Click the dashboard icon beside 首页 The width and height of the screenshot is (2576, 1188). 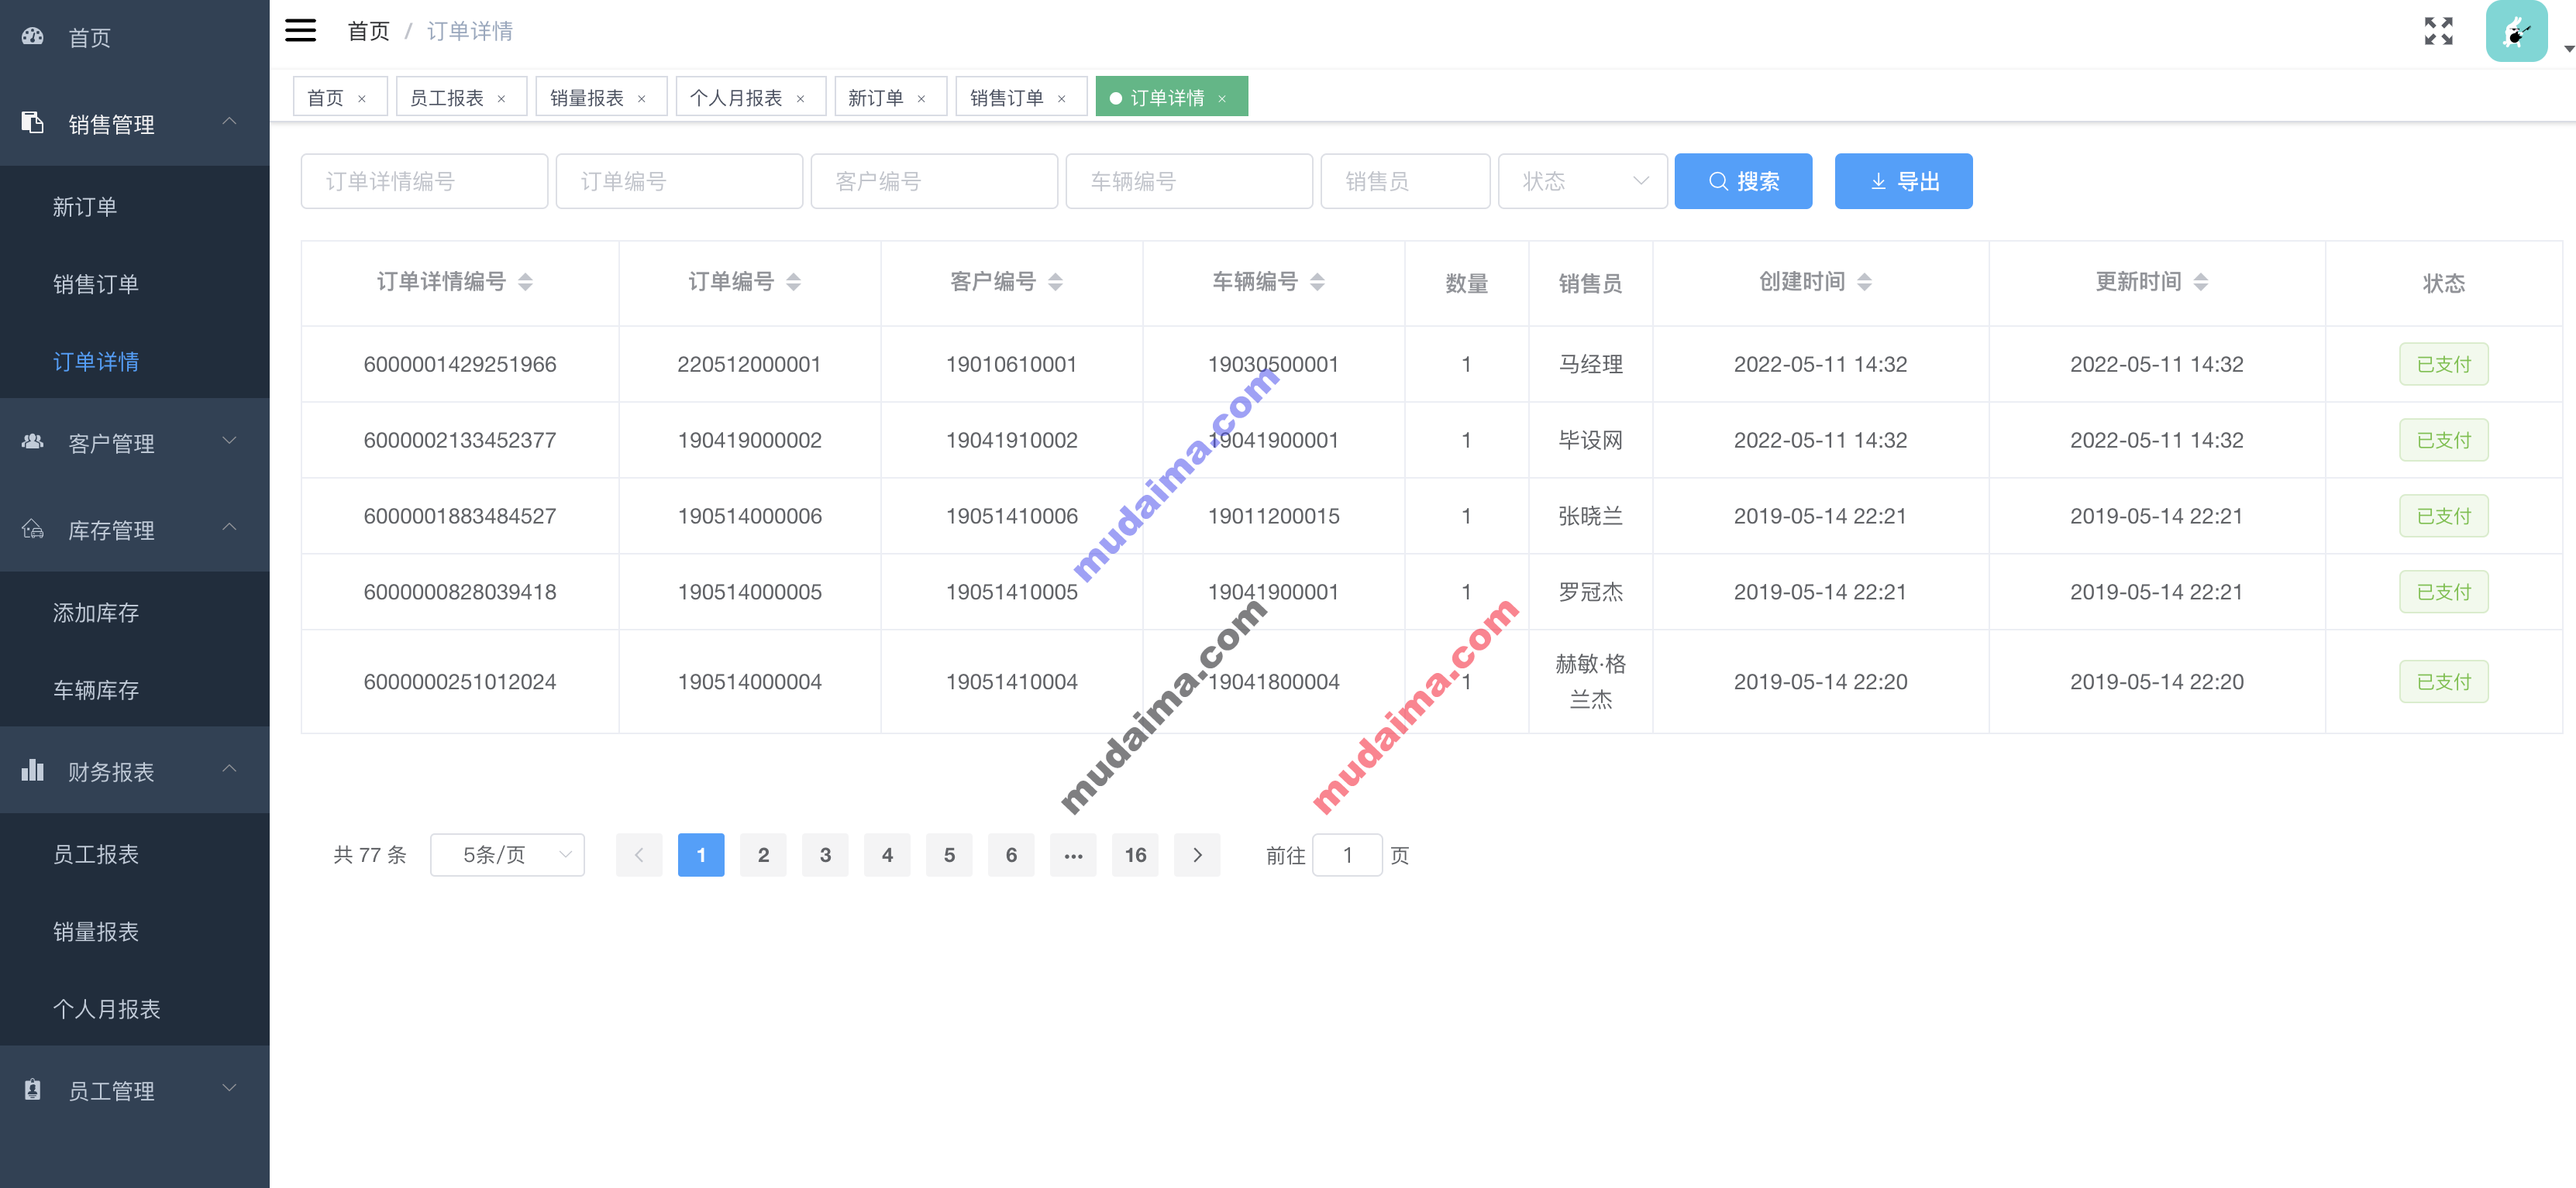33,37
